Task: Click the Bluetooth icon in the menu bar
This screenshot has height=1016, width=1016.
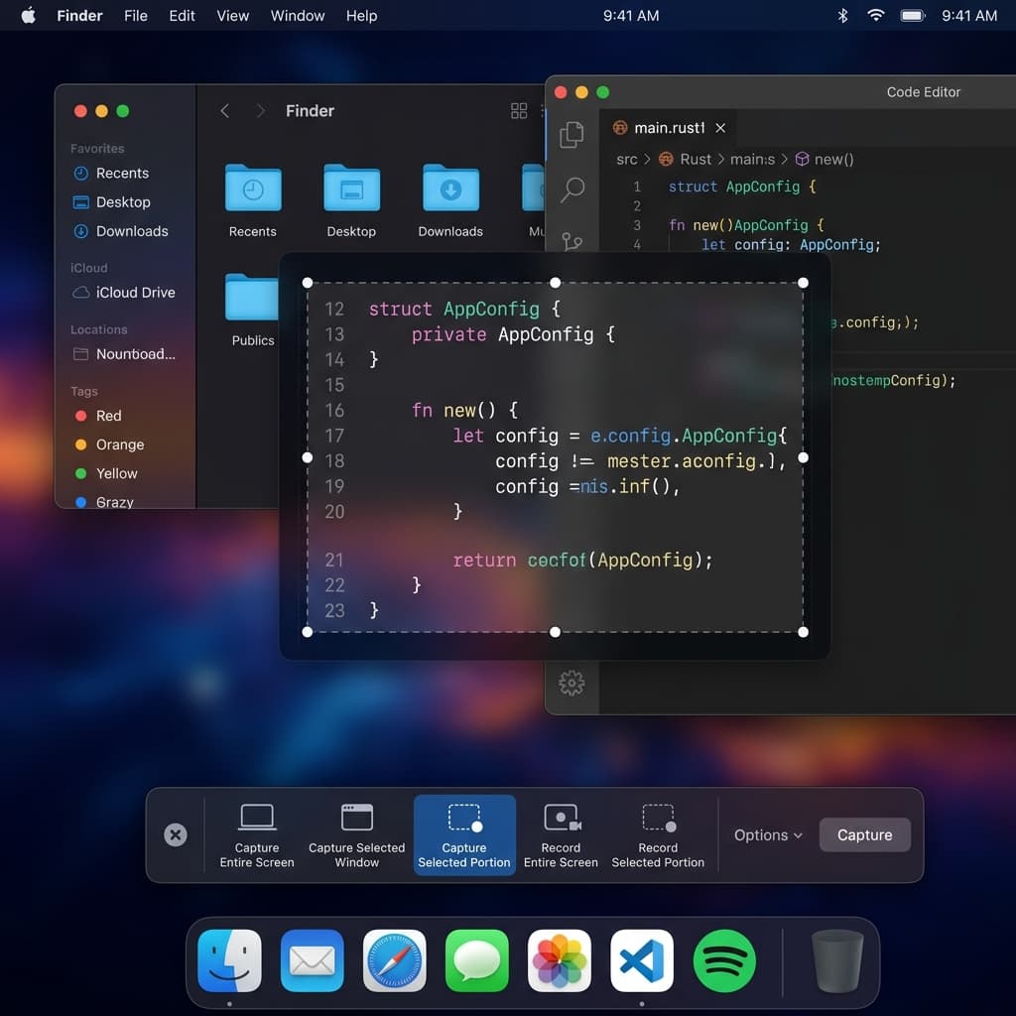Action: tap(841, 15)
